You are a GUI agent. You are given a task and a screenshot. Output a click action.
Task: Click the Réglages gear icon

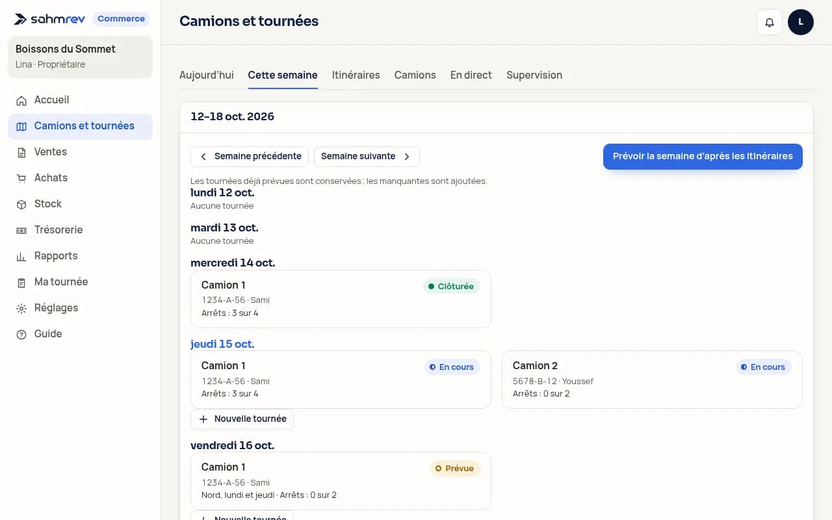pyautogui.click(x=21, y=308)
